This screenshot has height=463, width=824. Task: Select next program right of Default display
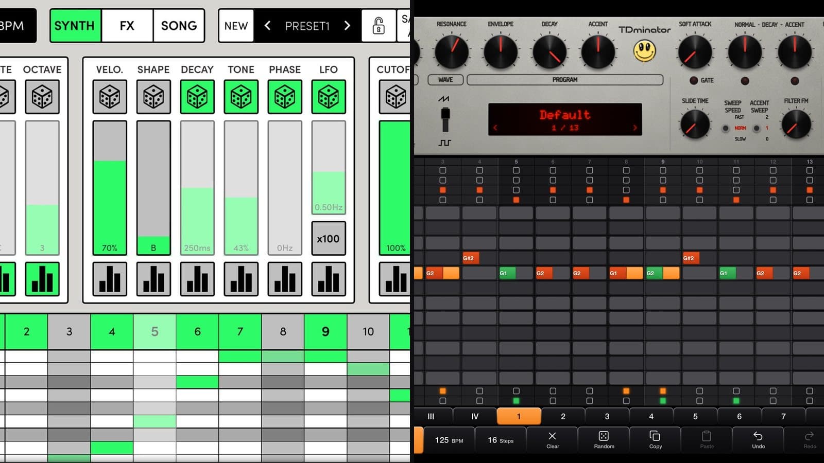[635, 128]
